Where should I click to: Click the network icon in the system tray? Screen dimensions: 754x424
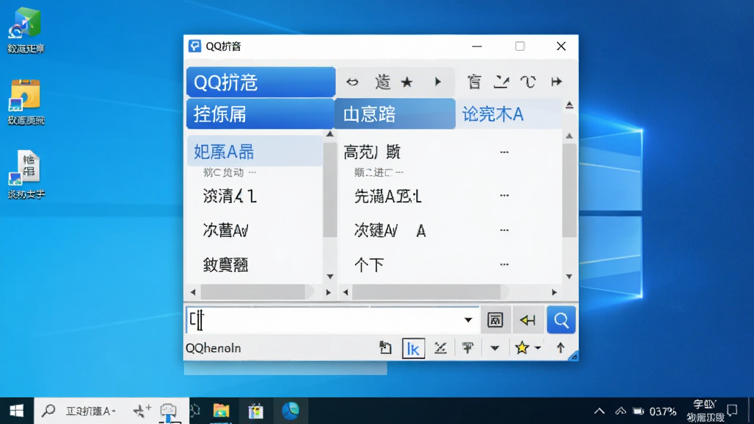click(620, 411)
